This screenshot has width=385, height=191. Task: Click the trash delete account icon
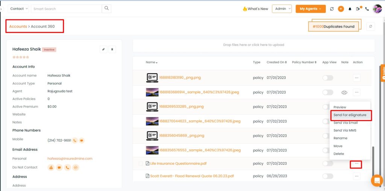pyautogui.click(x=112, y=49)
